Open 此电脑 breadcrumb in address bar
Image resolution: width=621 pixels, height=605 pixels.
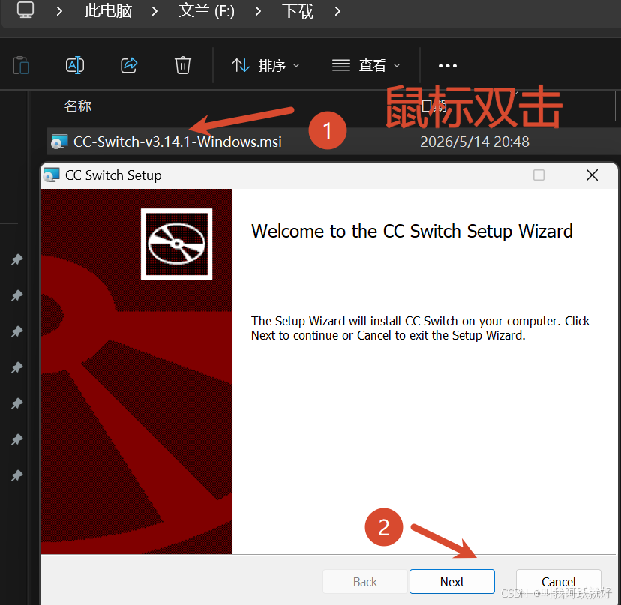coord(108,10)
